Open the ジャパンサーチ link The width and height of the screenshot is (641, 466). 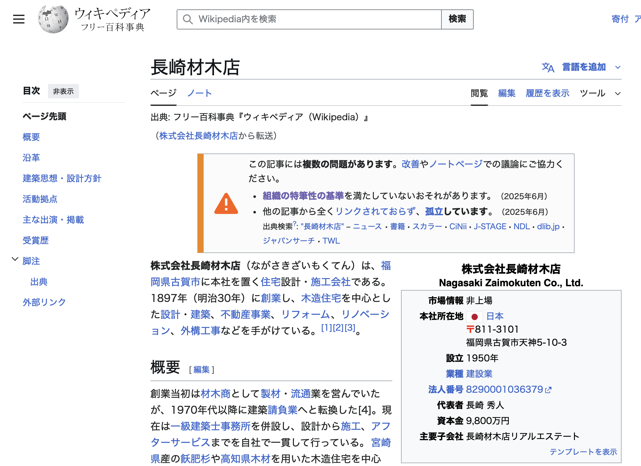(x=289, y=241)
